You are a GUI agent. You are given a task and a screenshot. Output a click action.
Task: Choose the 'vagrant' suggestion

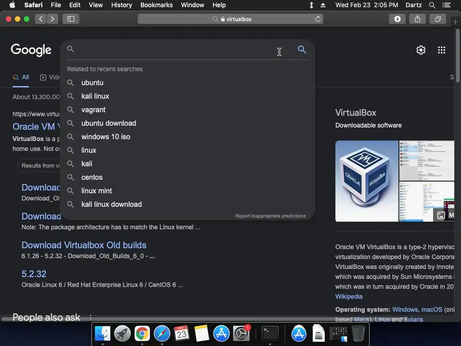(x=188, y=110)
